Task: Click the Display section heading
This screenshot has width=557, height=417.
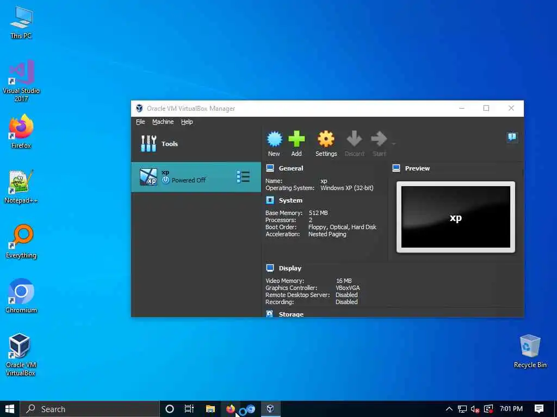Action: point(290,268)
